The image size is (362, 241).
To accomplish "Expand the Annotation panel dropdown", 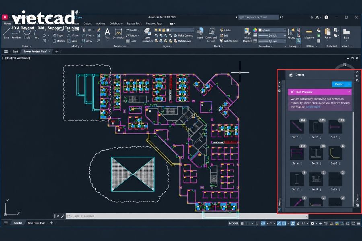I will (x=121, y=46).
